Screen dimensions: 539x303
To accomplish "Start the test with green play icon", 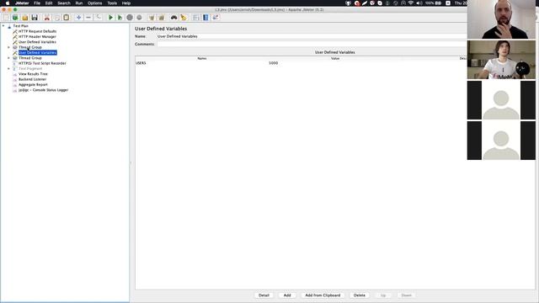I will (x=110, y=18).
